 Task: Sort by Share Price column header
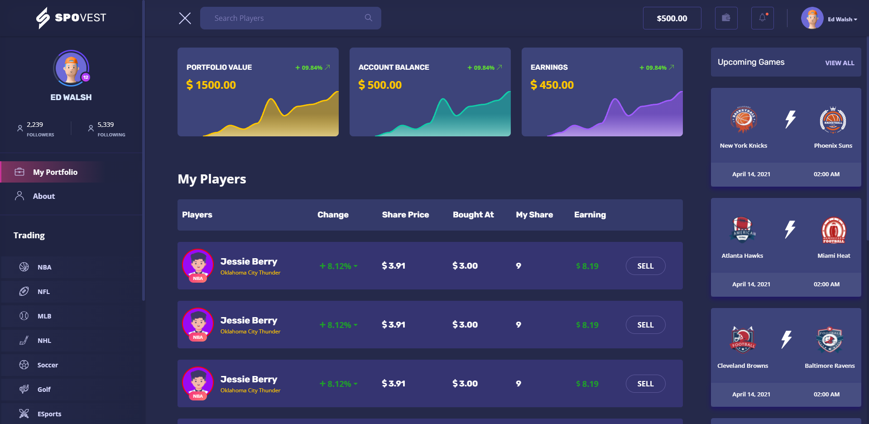(405, 215)
